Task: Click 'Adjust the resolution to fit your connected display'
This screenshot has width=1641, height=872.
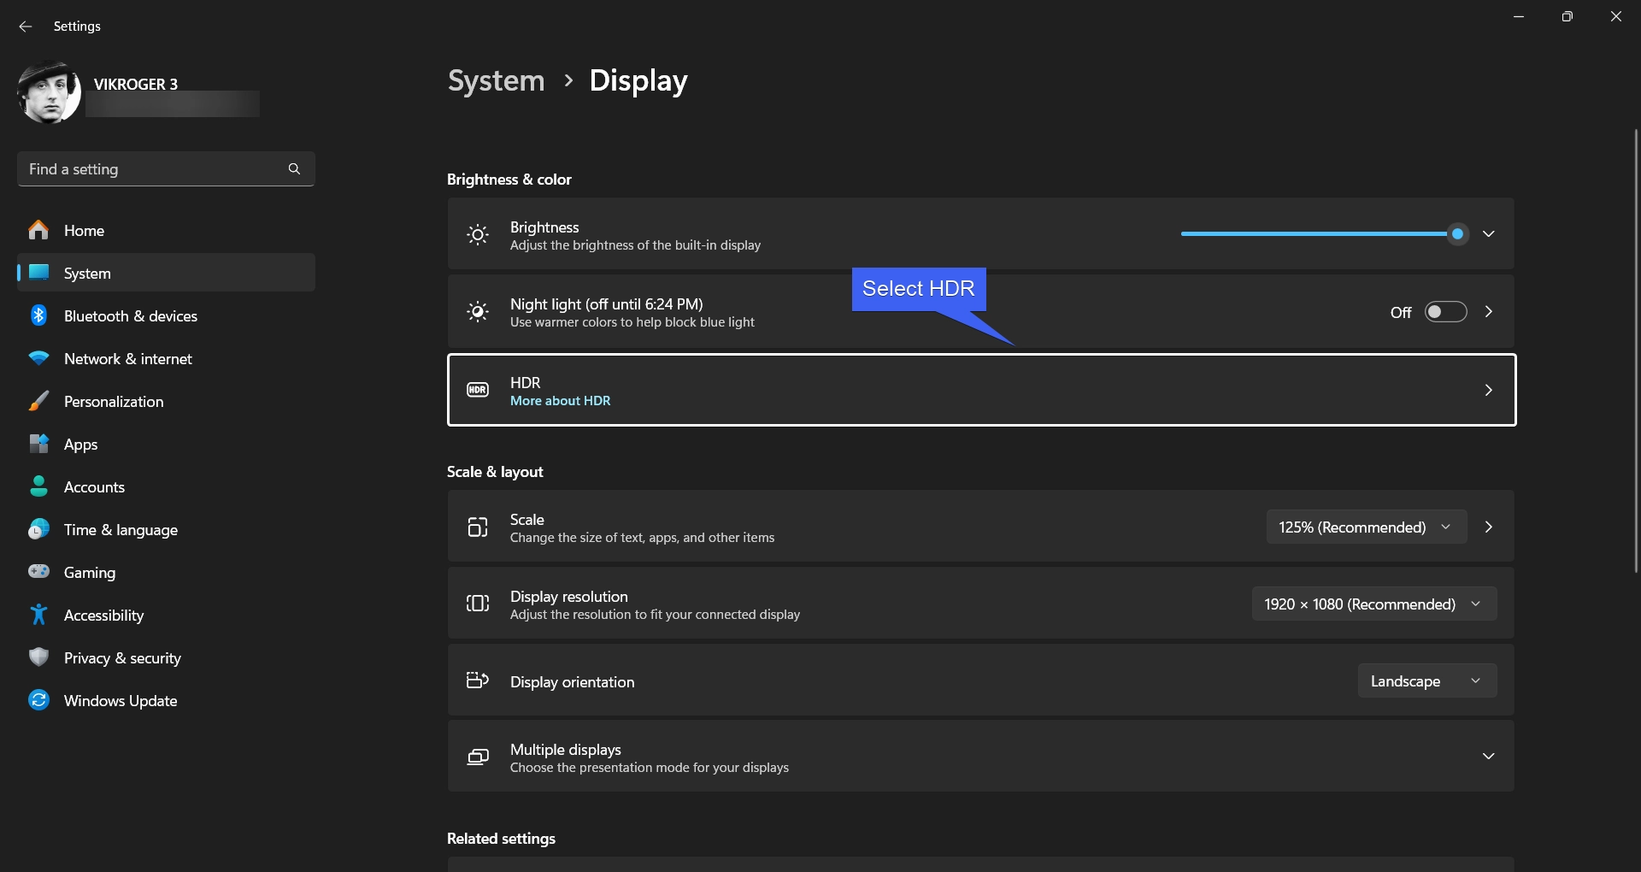Action: pos(655,615)
